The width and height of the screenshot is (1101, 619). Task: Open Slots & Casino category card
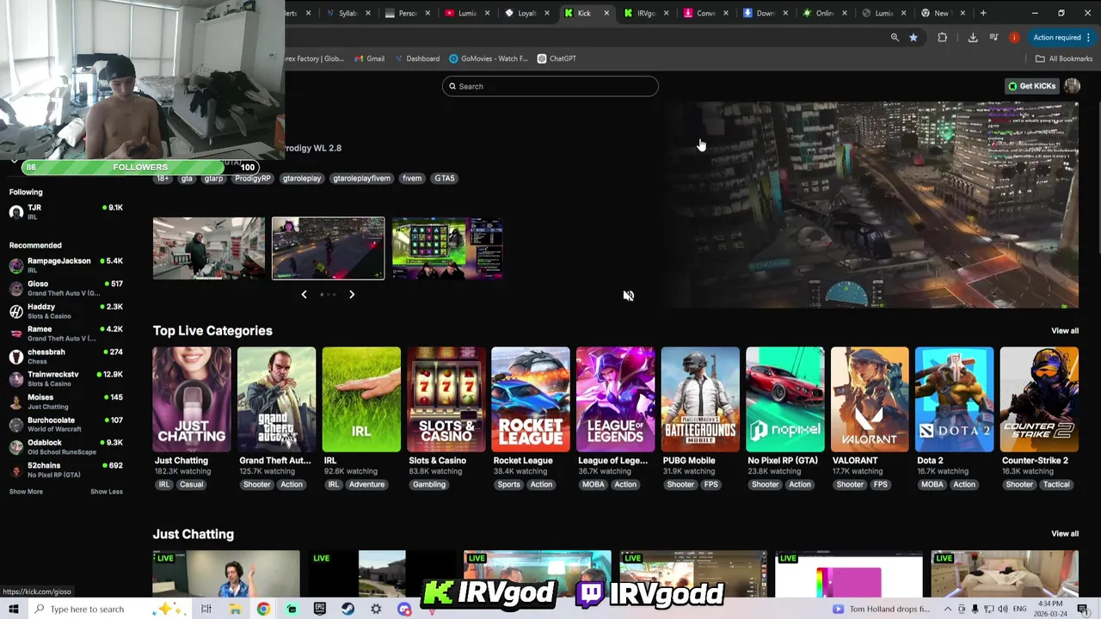446,400
